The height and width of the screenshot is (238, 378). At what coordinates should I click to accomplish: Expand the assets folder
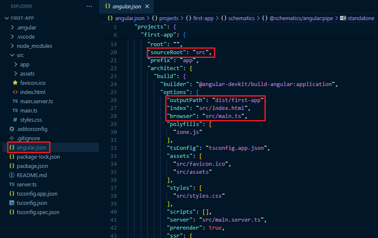pyautogui.click(x=16, y=73)
